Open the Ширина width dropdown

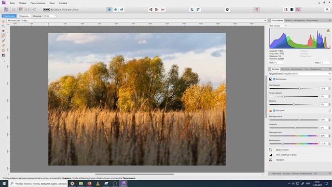point(50,16)
